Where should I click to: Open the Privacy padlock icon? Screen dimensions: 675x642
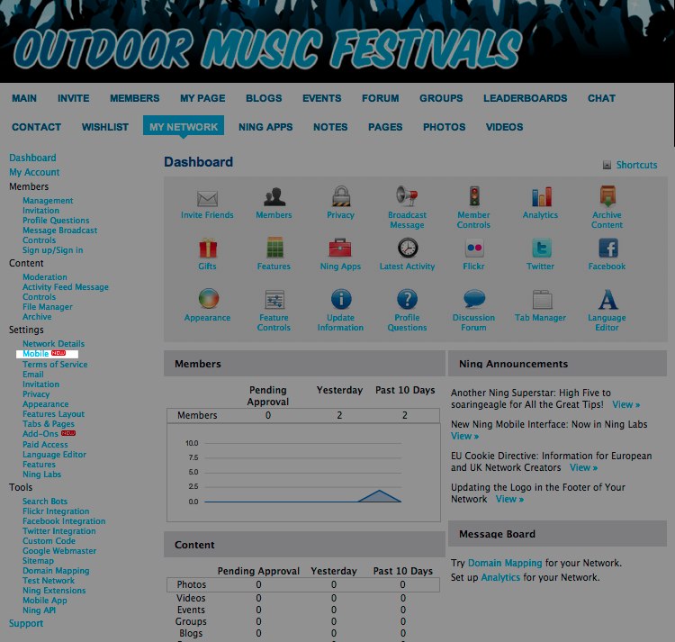tap(340, 196)
